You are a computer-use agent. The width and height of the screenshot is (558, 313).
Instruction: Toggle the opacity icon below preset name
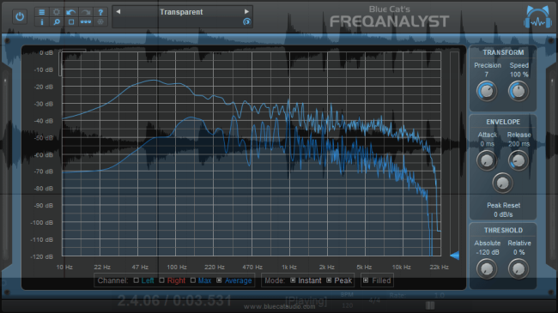pyautogui.click(x=246, y=21)
